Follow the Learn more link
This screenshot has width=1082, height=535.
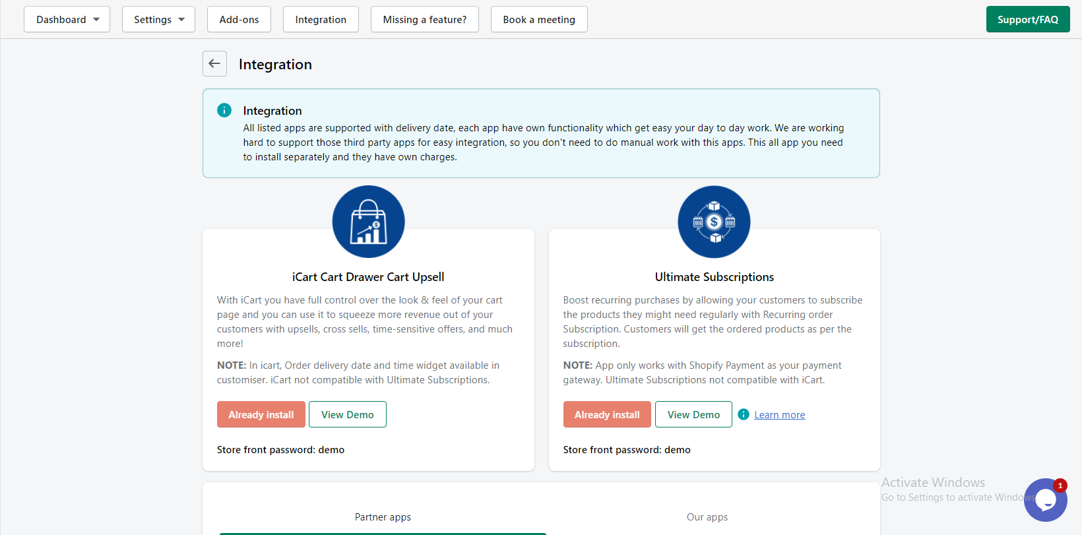[780, 415]
